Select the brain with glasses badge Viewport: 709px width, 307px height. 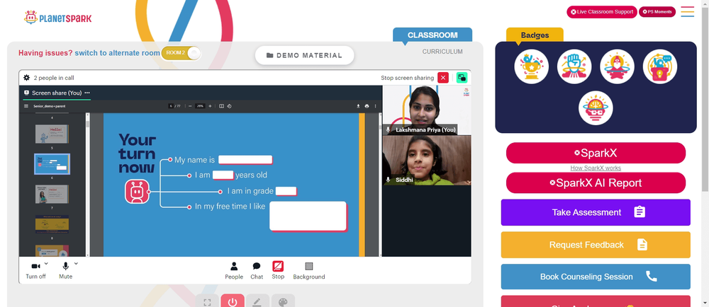[596, 108]
